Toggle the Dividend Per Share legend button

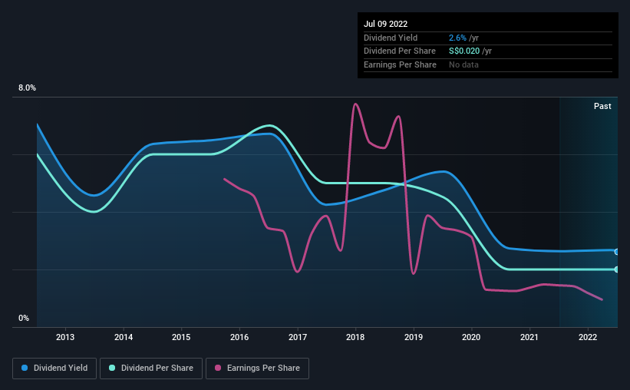point(151,368)
